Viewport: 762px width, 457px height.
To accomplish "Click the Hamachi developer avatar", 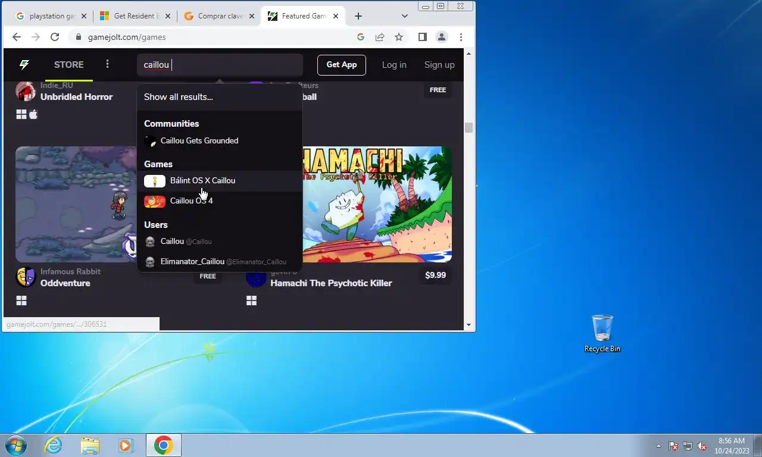I will (x=256, y=277).
